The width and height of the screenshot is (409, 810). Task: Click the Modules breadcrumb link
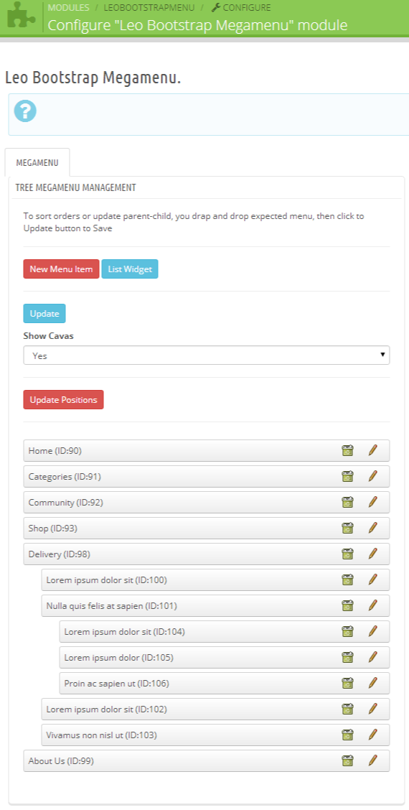point(68,8)
